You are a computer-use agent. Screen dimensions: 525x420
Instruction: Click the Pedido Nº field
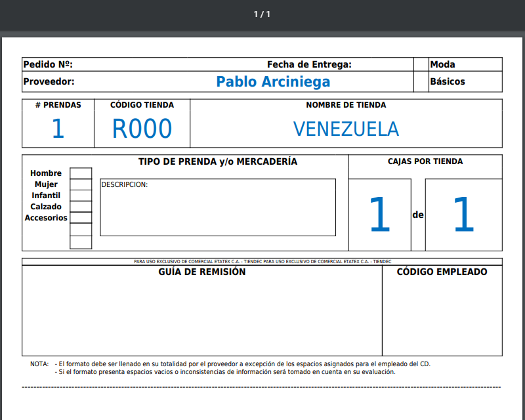pos(164,64)
